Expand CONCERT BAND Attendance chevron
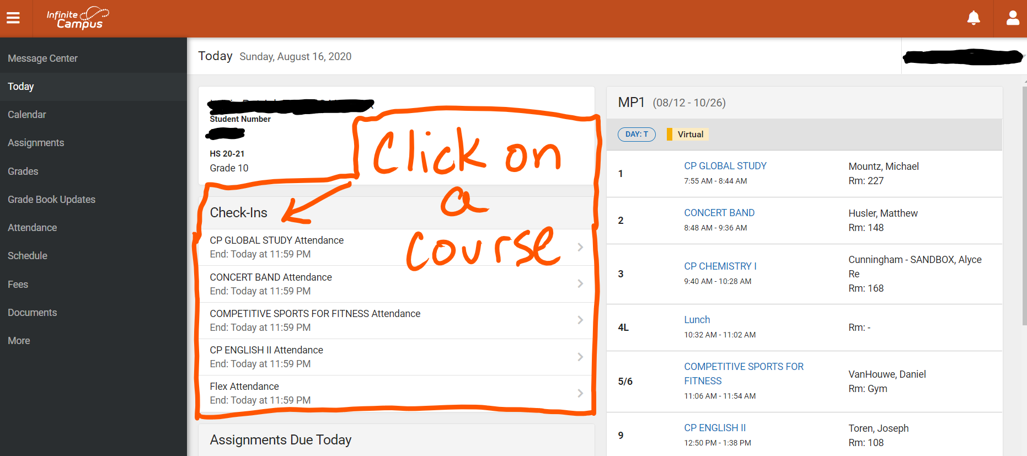 pos(580,283)
